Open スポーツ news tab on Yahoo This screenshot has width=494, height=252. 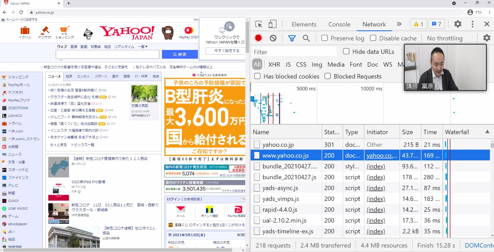[101, 76]
